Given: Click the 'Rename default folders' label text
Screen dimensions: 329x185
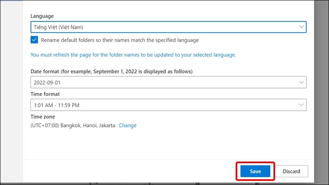Looking at the screenshot, I should (x=120, y=40).
